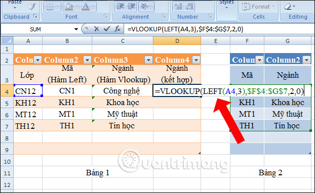Open filter dropdown for Column3 in Bảng 1
The width and height of the screenshot is (315, 193).
pyautogui.click(x=148, y=60)
